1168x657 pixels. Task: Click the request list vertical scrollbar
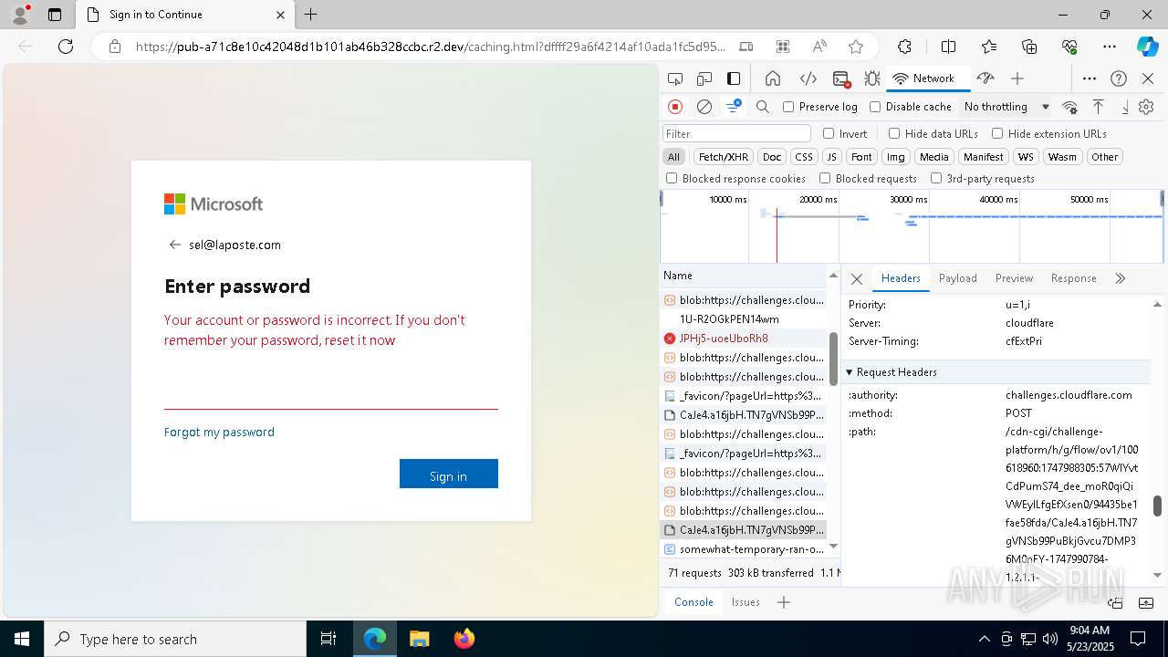[x=833, y=358]
